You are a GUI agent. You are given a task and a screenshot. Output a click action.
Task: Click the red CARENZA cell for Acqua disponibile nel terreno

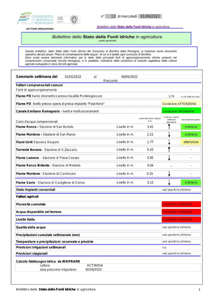[181, 212]
